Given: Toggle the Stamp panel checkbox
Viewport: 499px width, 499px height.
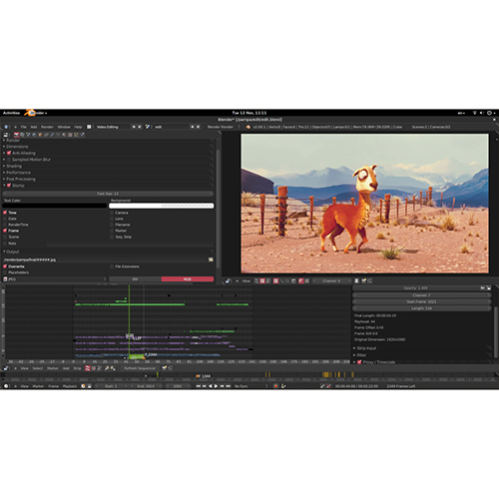Looking at the screenshot, I should (9, 186).
